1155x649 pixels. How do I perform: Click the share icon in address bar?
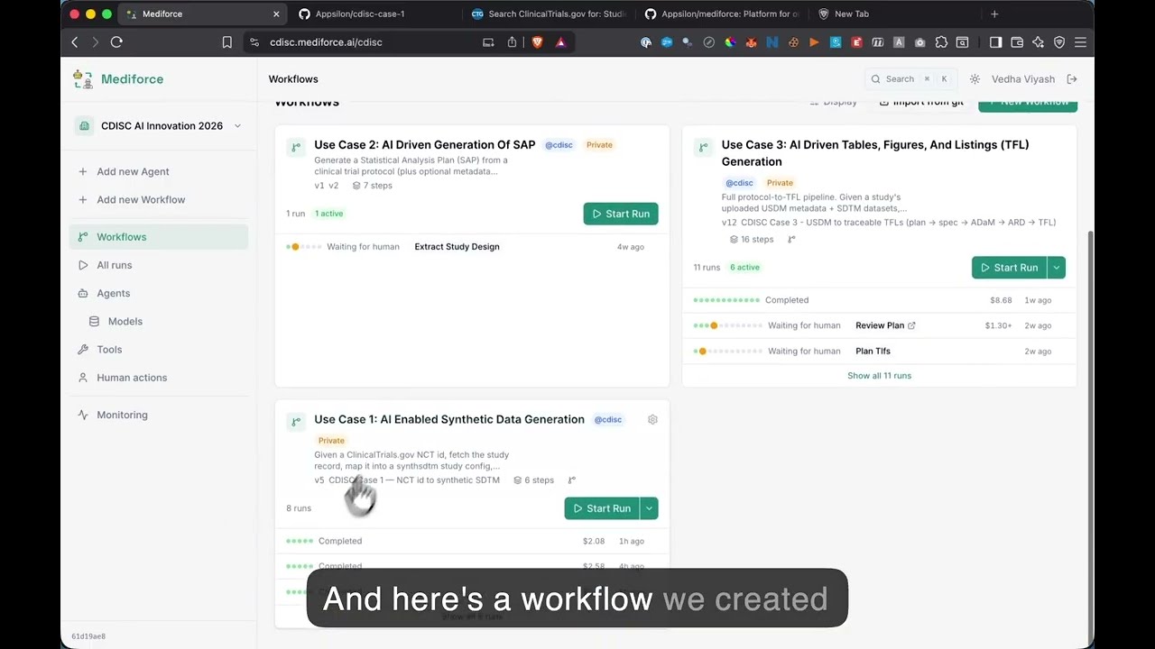coord(512,42)
